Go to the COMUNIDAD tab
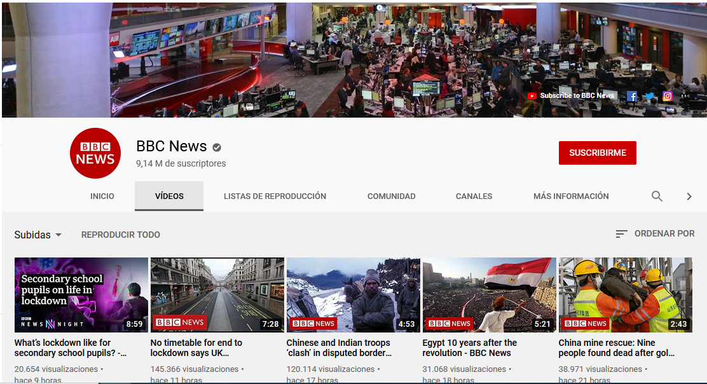The image size is (707, 384). [392, 196]
